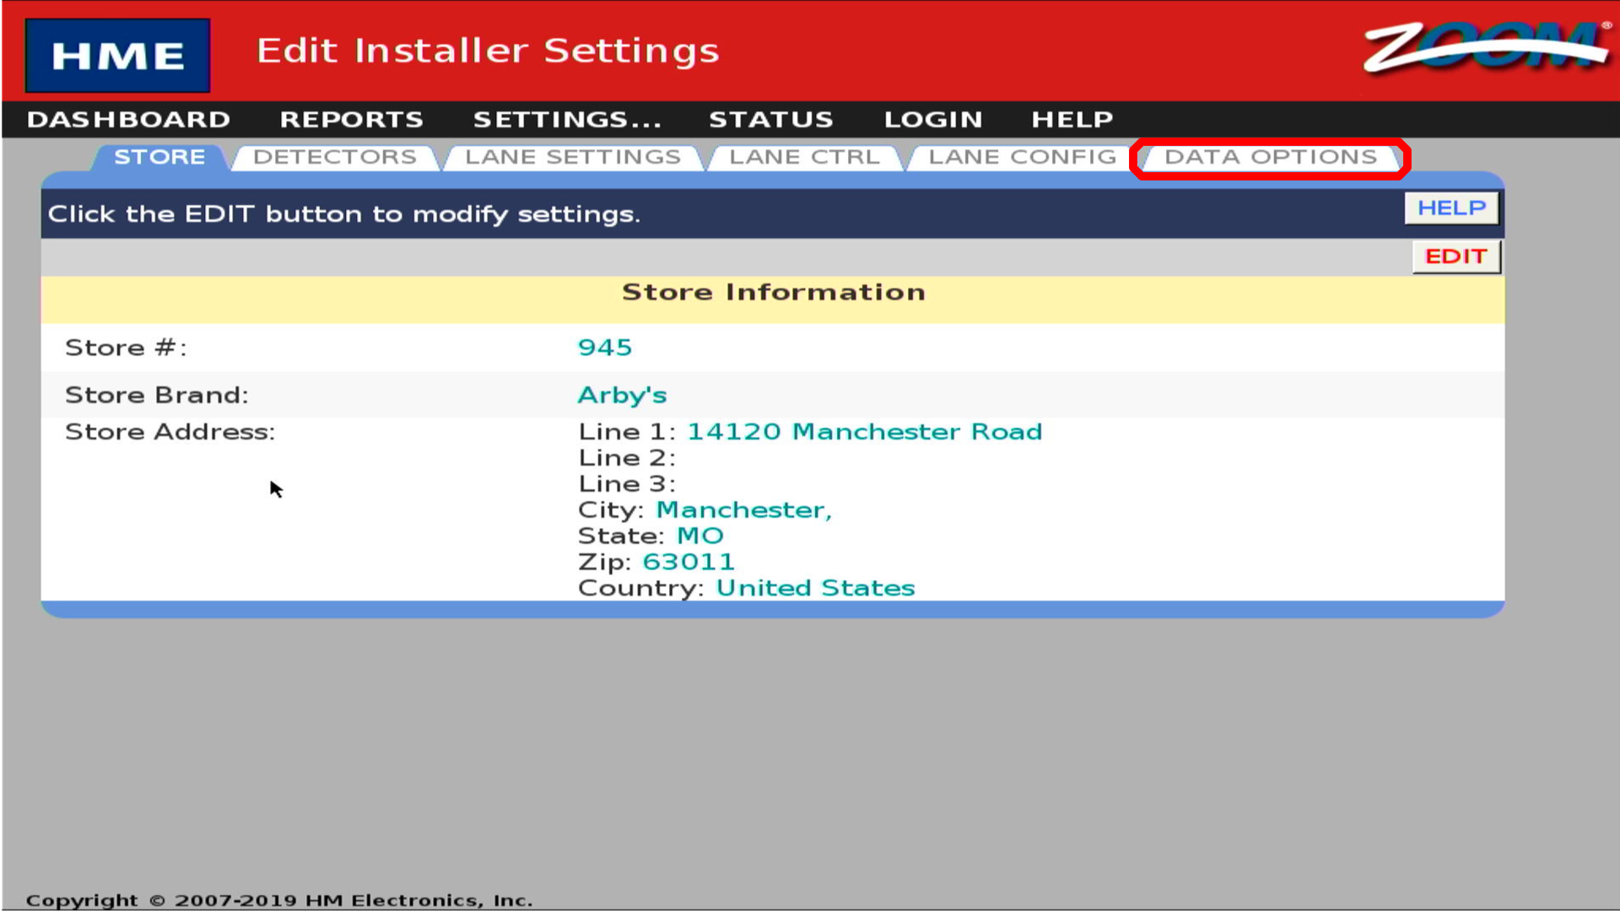The height and width of the screenshot is (911, 1620).
Task: Switch to the DETECTORS tab
Action: click(335, 158)
